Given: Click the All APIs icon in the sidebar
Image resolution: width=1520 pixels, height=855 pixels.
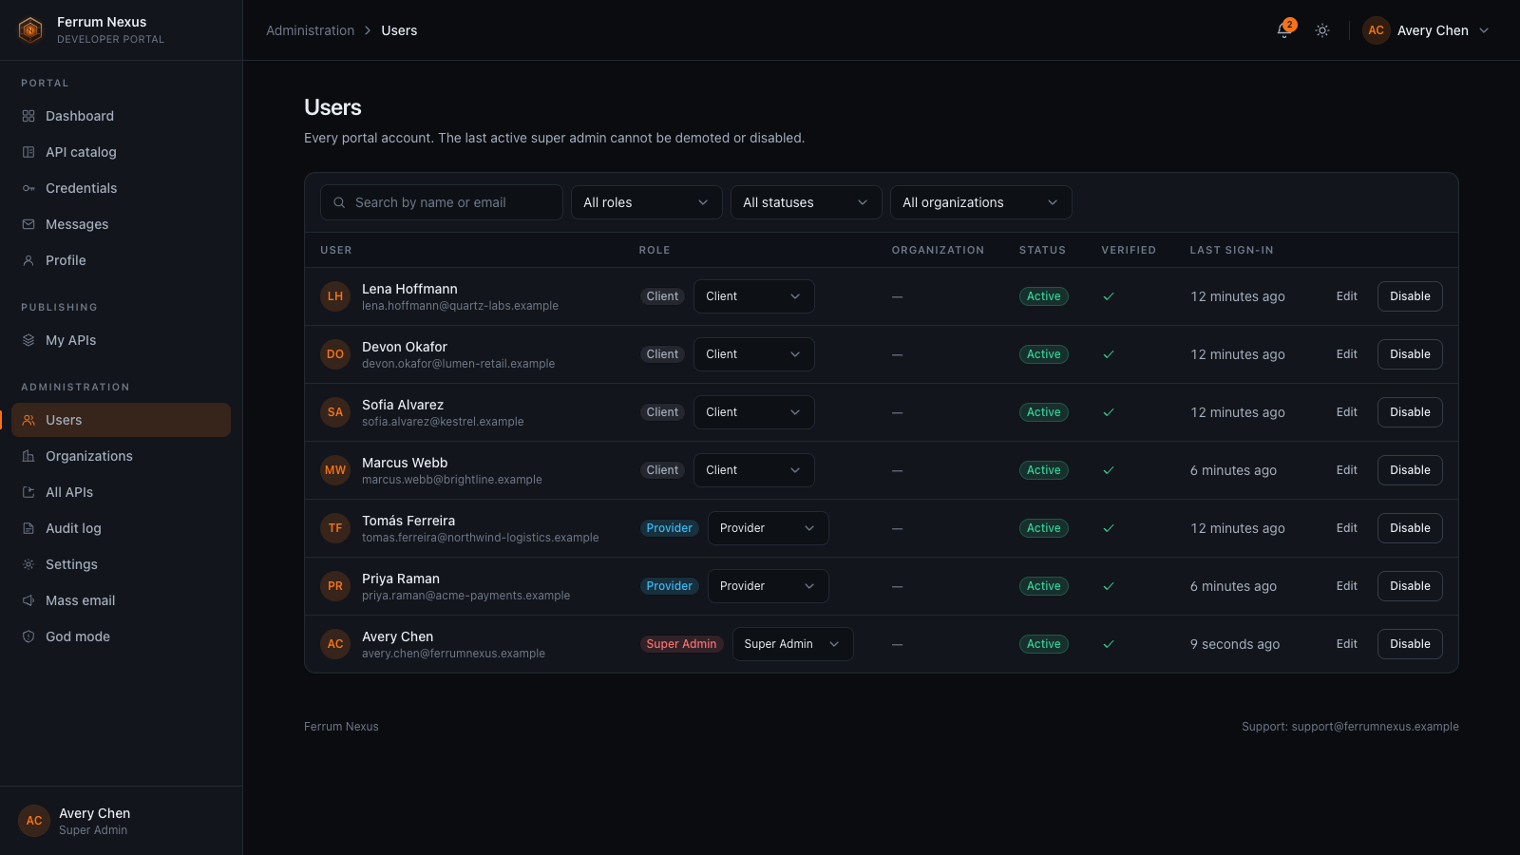Looking at the screenshot, I should click(28, 492).
